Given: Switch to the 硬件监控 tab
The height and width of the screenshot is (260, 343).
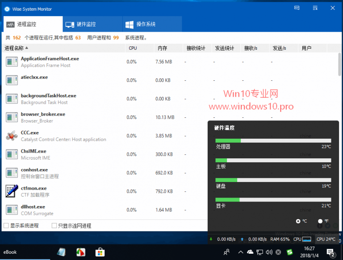Looking at the screenshot, I should pyautogui.click(x=92, y=24).
